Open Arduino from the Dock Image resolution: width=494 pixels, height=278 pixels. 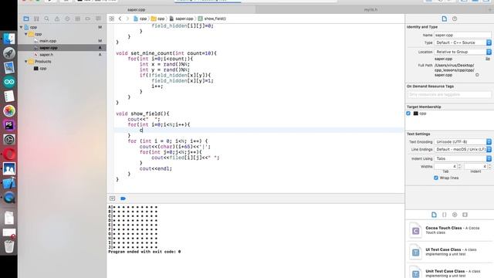[9, 83]
